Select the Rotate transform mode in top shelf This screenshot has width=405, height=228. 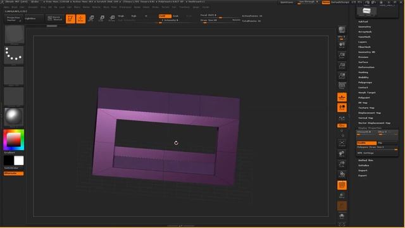pyautogui.click(x=112, y=18)
